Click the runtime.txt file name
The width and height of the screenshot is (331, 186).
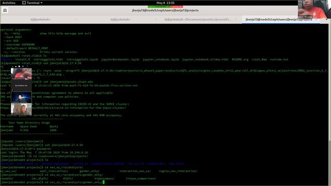click(279, 59)
